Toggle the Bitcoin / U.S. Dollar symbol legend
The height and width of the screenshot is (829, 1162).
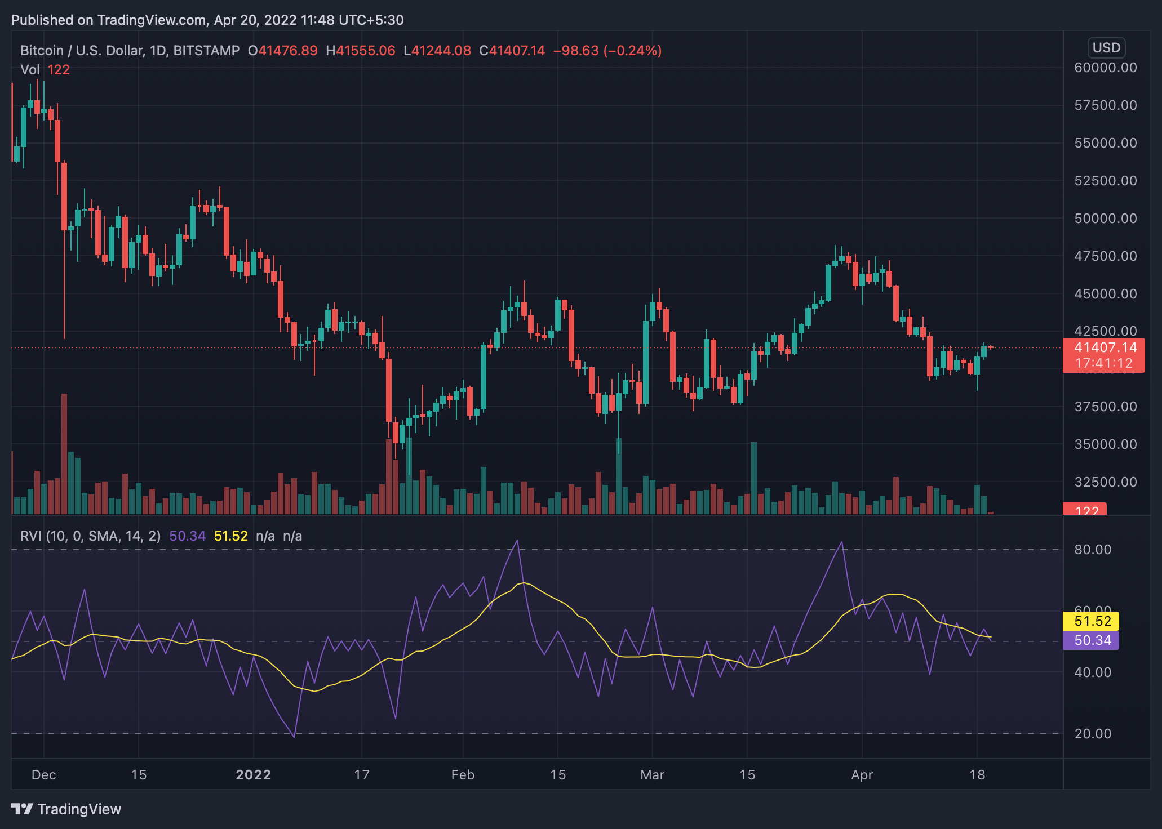click(x=85, y=50)
